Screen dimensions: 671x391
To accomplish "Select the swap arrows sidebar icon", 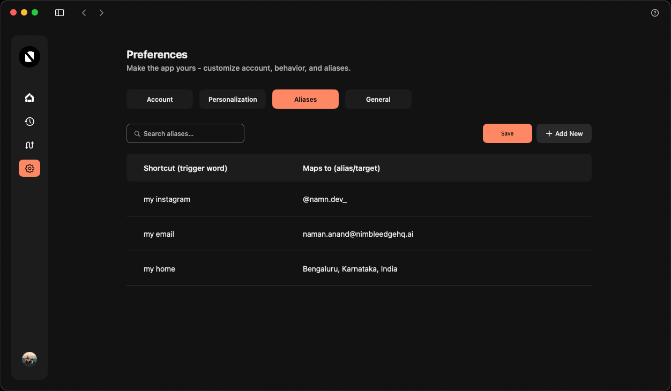I will (x=29, y=145).
